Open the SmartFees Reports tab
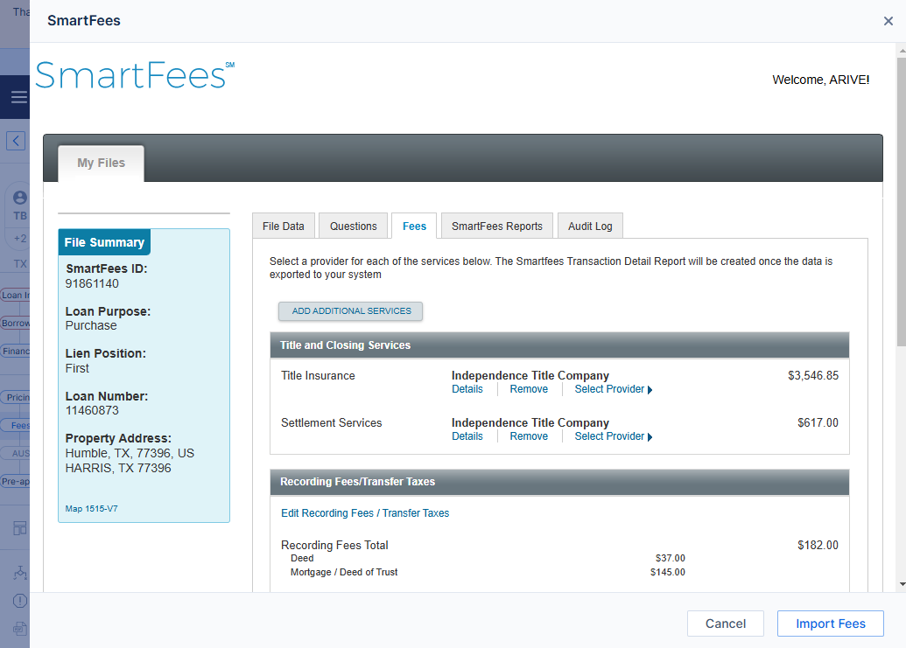The height and width of the screenshot is (648, 906). coord(497,226)
